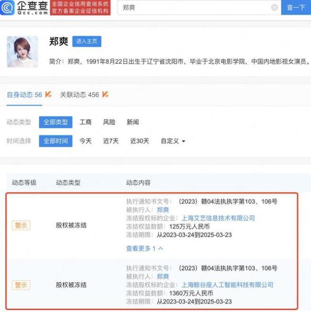The height and width of the screenshot is (312, 311).
Task: Click red 全国企业信用查询系统 banner
Action: pyautogui.click(x=80, y=8)
